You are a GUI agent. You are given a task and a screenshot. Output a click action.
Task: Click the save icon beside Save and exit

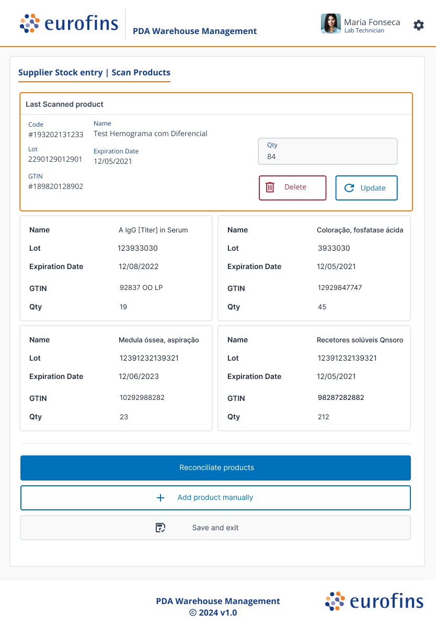pos(160,528)
